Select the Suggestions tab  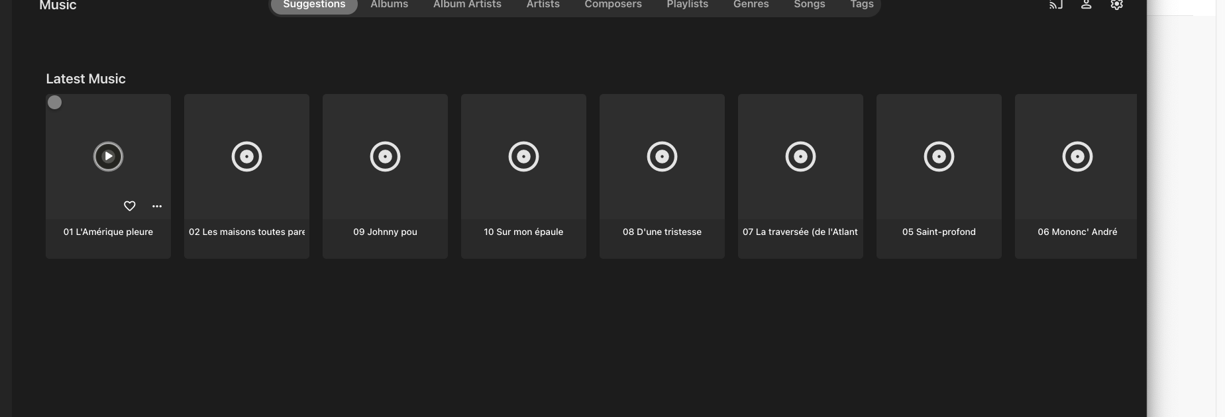314,5
